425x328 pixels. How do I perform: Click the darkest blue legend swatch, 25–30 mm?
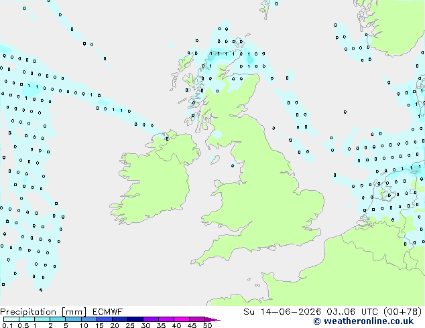click(135, 319)
